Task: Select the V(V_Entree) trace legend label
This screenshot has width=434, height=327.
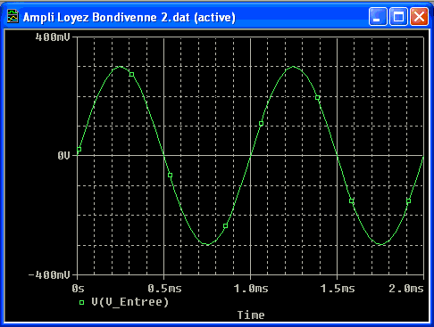Action: (130, 302)
